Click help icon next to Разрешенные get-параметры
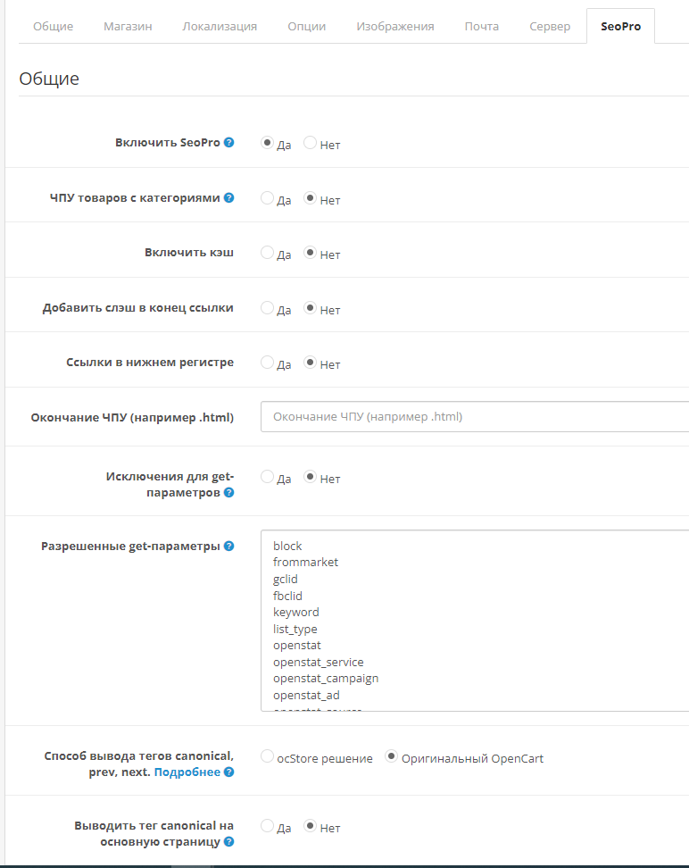Viewport: 689px width, 868px height. [x=229, y=546]
